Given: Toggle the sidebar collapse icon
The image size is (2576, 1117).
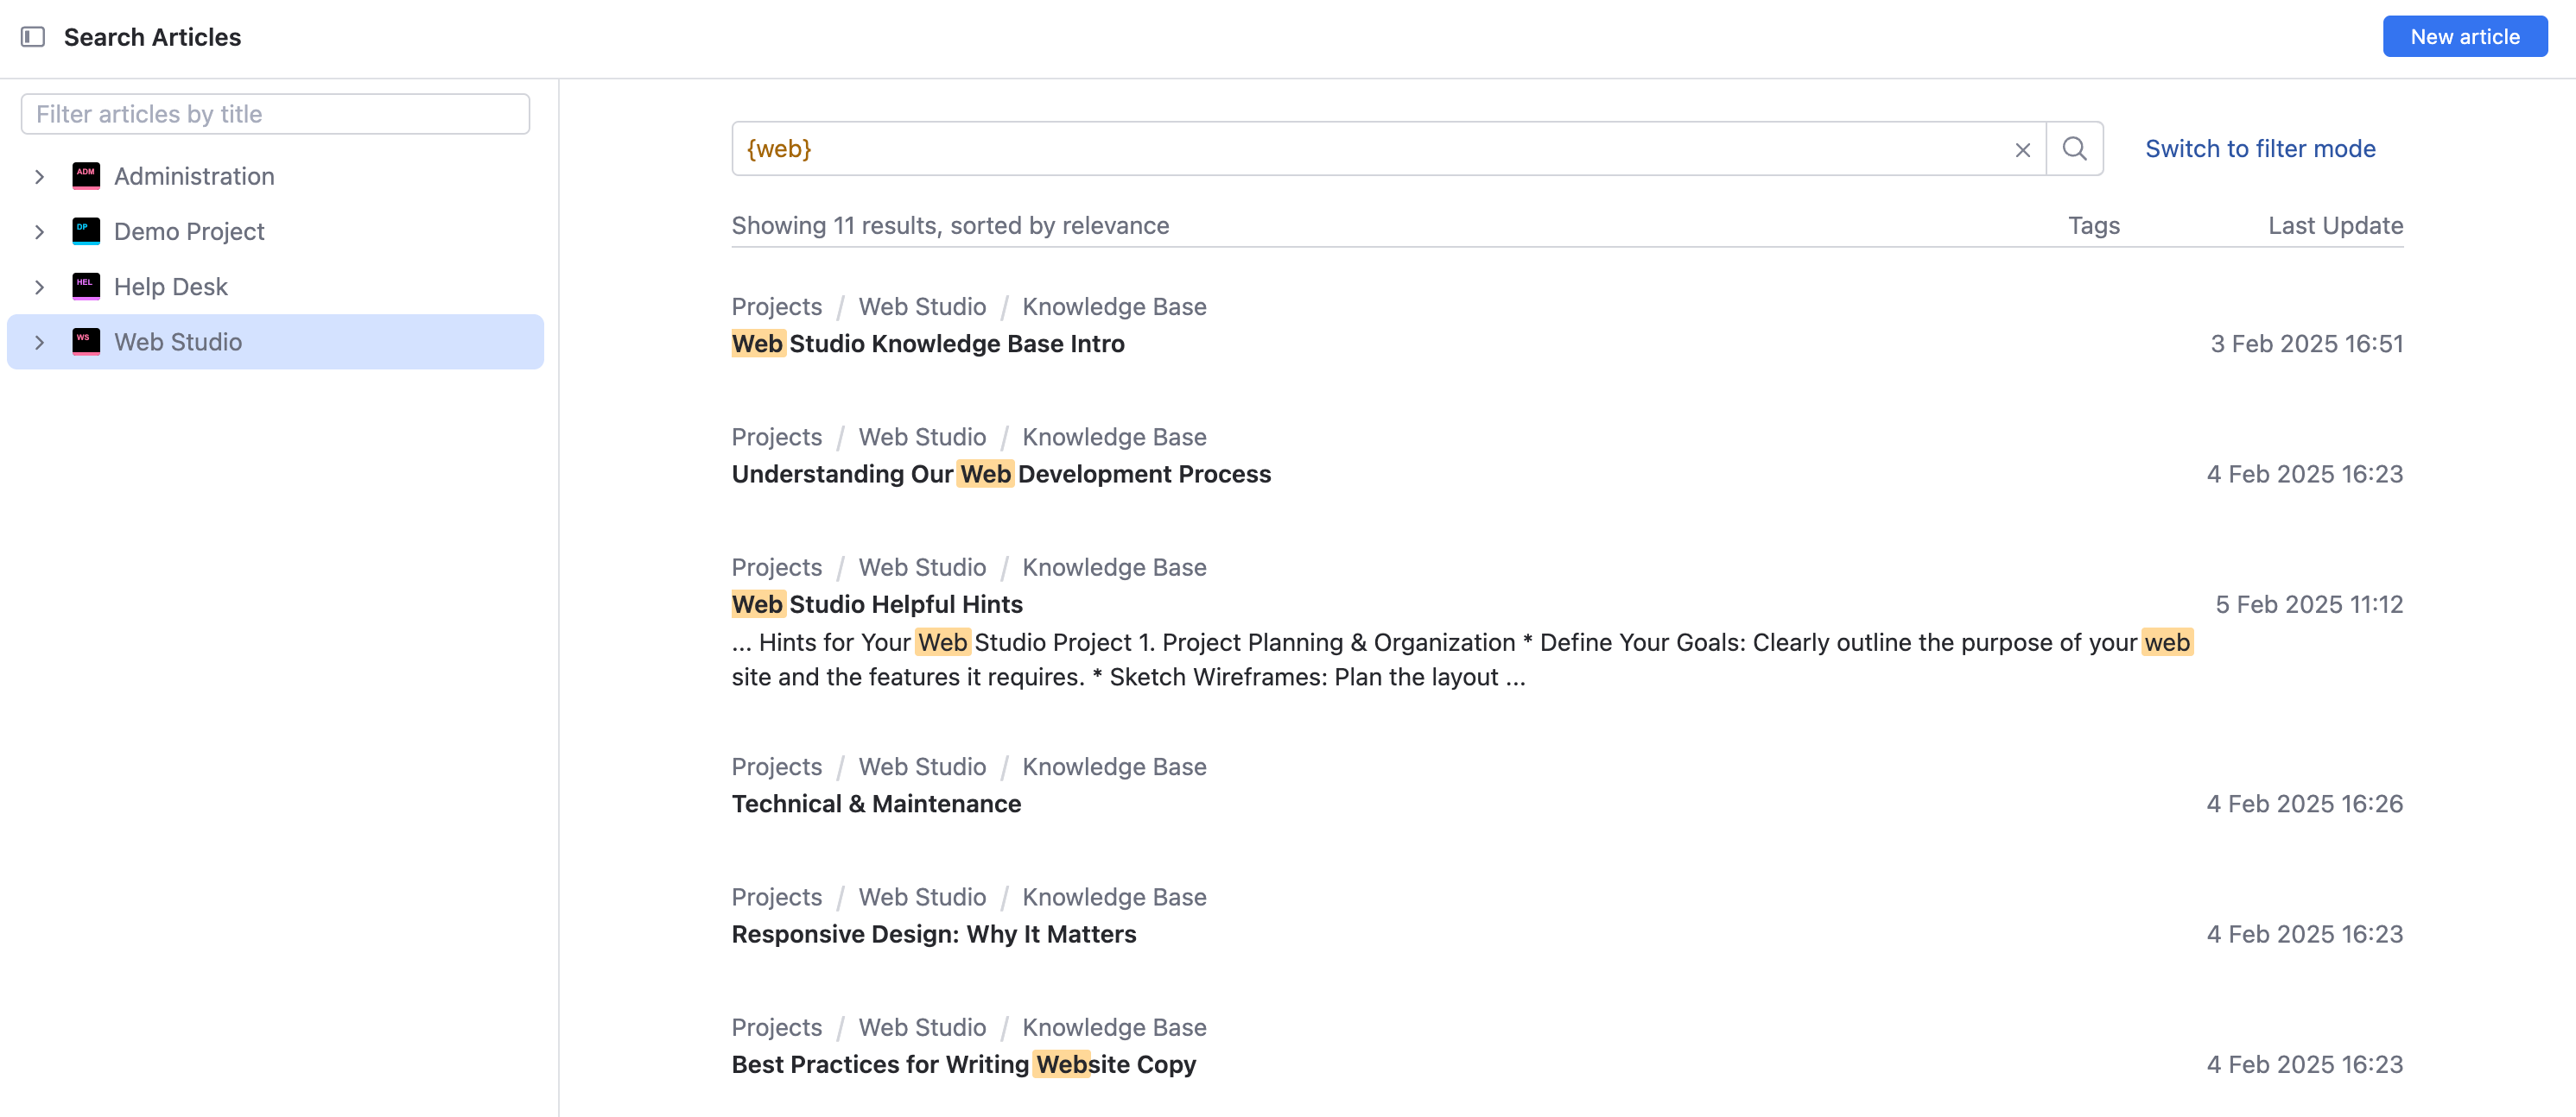Looking at the screenshot, I should pos(33,37).
